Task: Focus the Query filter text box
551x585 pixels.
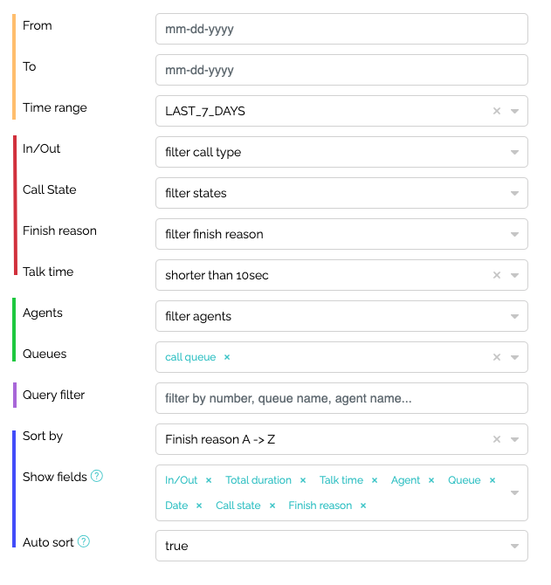Action: [x=341, y=398]
